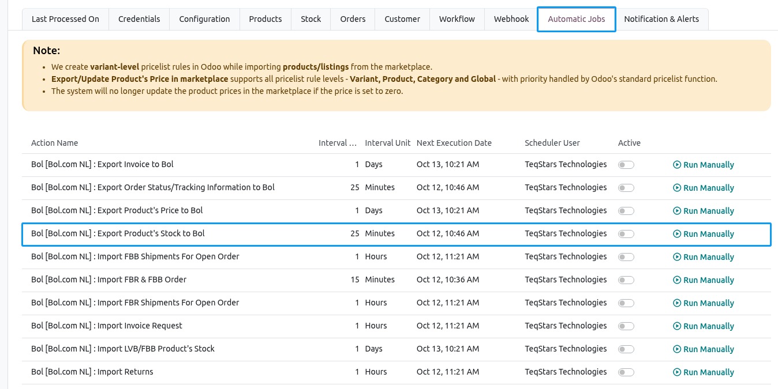Open the Last Processed On tab

pos(65,19)
